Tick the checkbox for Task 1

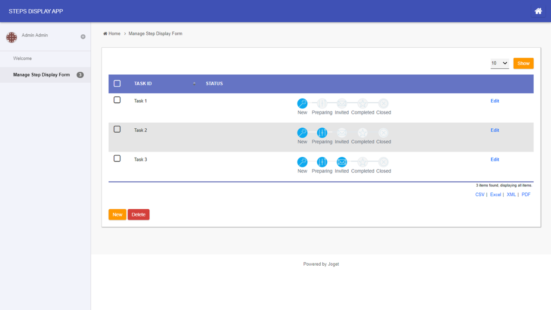pyautogui.click(x=117, y=100)
